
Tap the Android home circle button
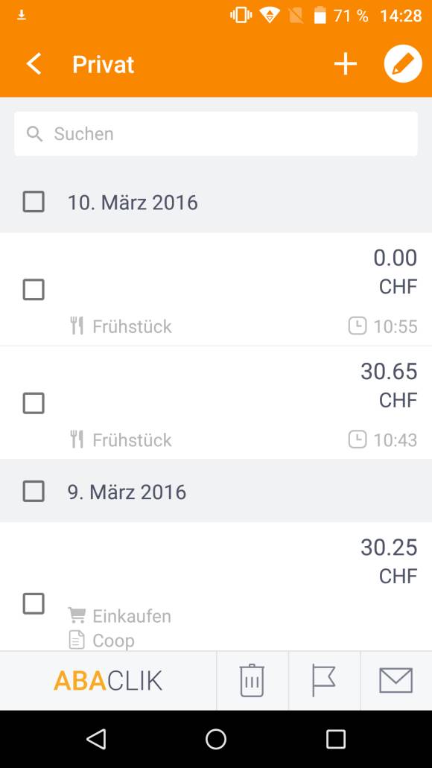215,739
